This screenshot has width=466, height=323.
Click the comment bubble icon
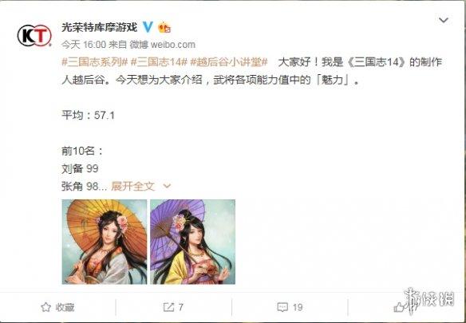[x=282, y=307]
